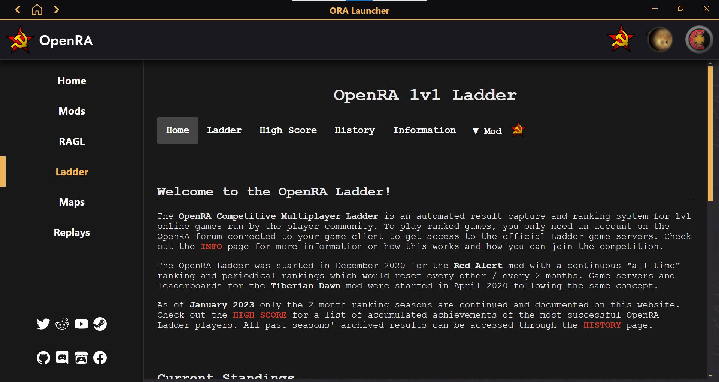Click the vertical scrollbar thumb
The width and height of the screenshot is (719, 382).
click(710, 134)
